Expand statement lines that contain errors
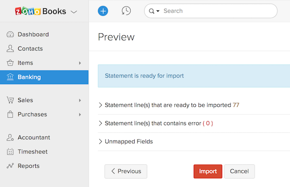The width and height of the screenshot is (290, 187). (x=100, y=123)
